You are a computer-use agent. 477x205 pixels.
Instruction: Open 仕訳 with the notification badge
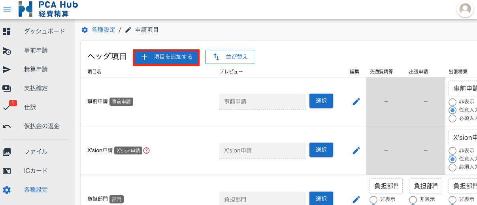point(30,107)
